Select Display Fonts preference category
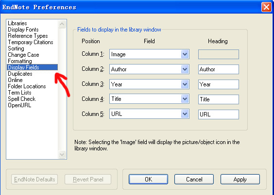Image resolution: width=274 pixels, height=195 pixels. 23,30
